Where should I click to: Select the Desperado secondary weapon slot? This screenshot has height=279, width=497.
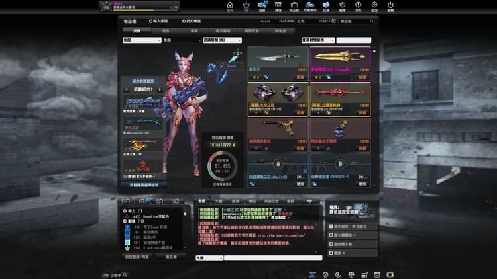(x=143, y=125)
